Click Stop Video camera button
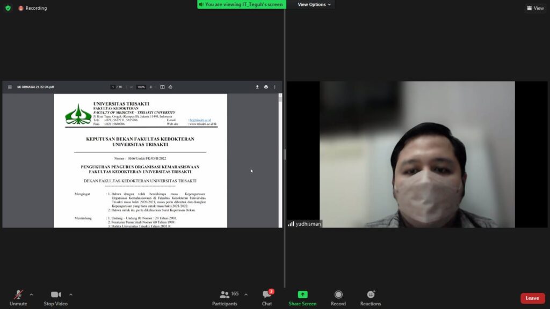The image size is (550, 309). (56, 298)
